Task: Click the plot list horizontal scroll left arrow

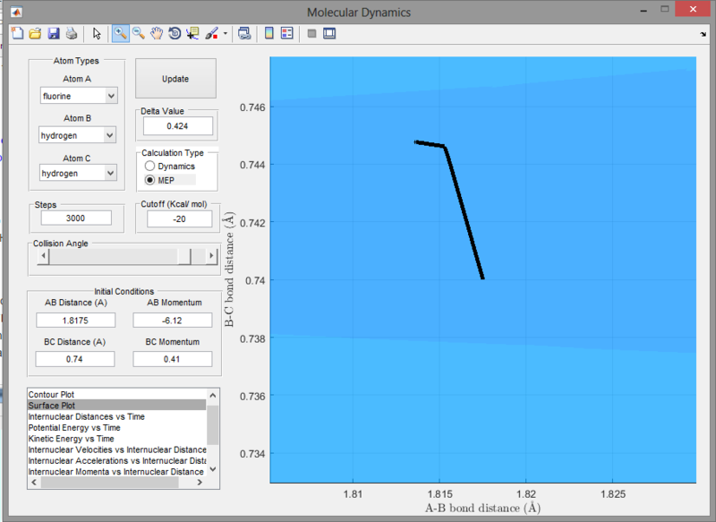Action: [x=34, y=483]
